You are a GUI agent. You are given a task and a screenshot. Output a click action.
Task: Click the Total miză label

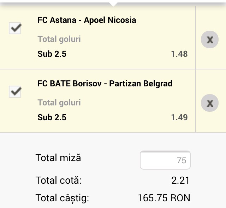(58, 158)
